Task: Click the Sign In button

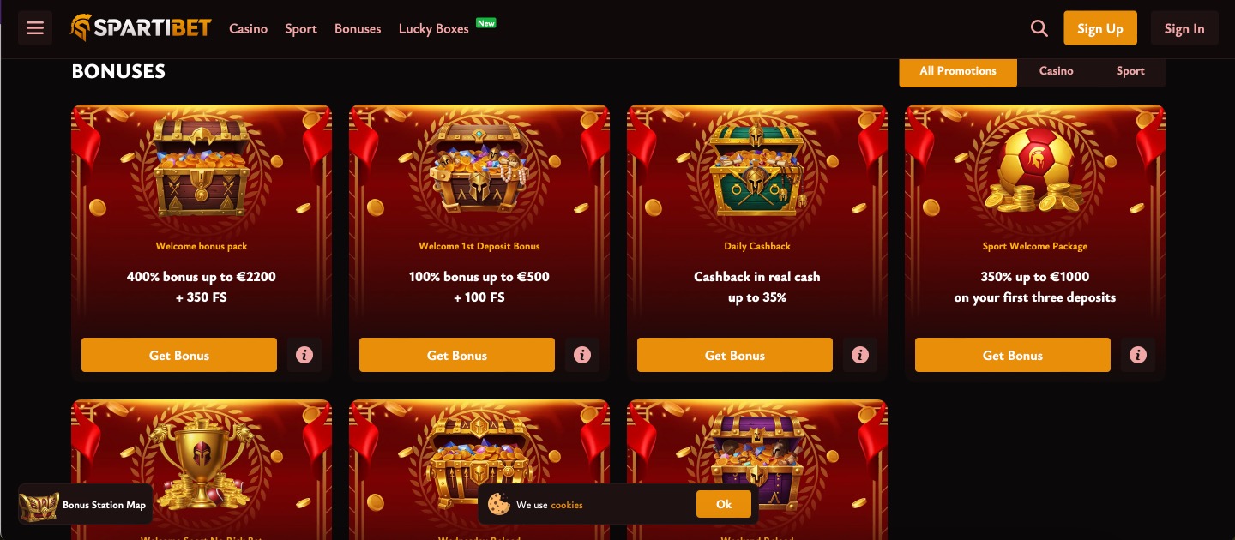Action: [1184, 28]
